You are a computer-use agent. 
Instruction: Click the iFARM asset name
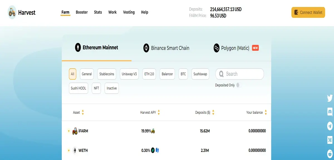click(x=83, y=131)
